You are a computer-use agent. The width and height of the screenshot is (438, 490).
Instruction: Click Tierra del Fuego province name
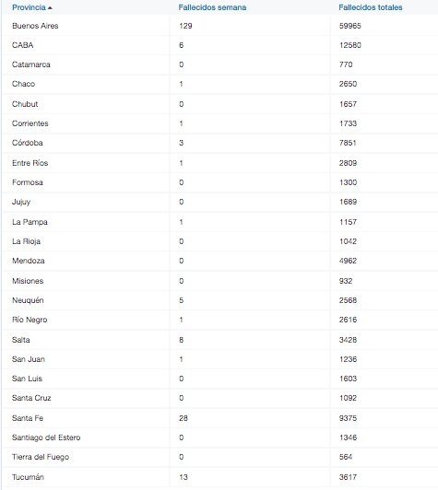point(41,457)
